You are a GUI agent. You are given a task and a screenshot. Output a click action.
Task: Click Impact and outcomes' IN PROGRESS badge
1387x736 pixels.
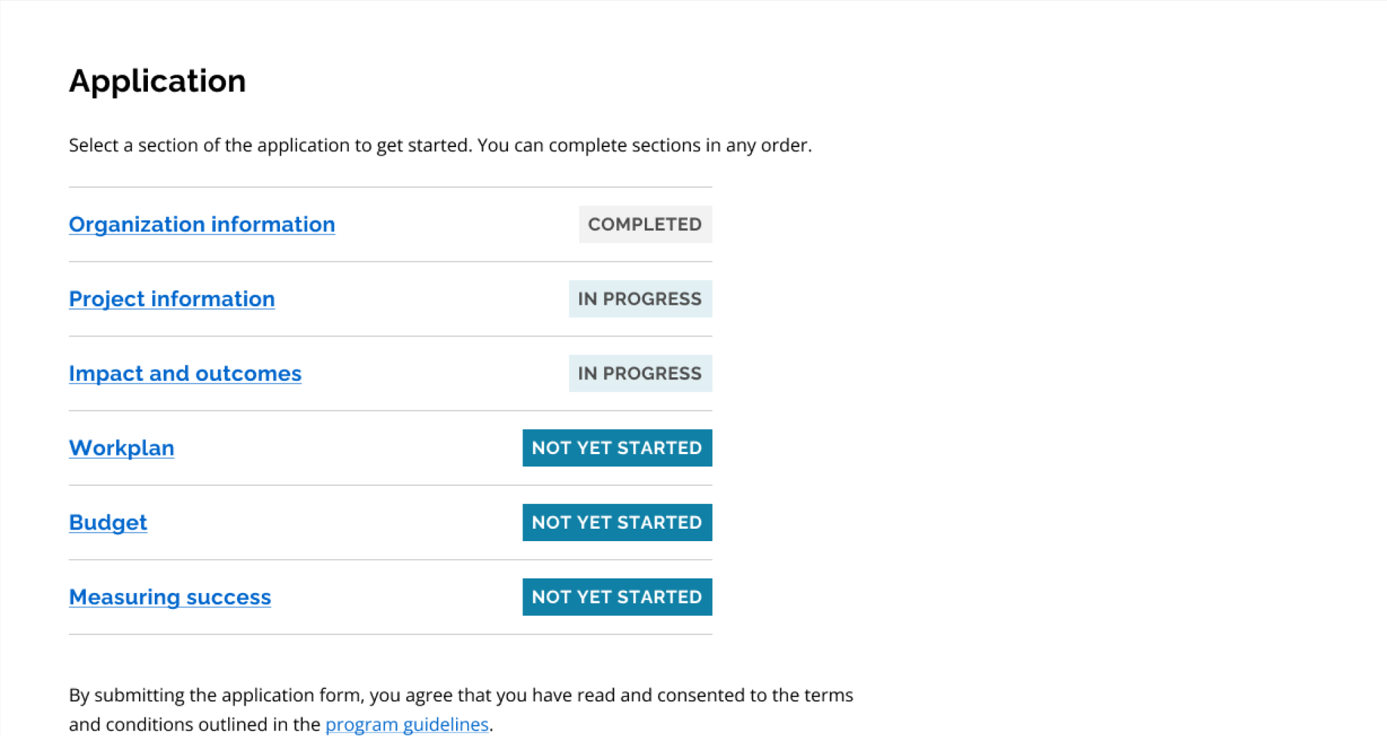point(639,373)
